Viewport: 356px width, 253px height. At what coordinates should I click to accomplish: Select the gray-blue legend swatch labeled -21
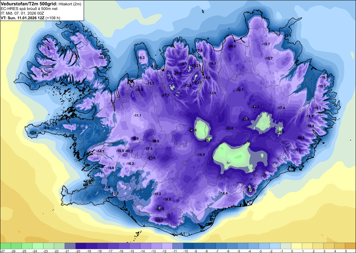70,246
